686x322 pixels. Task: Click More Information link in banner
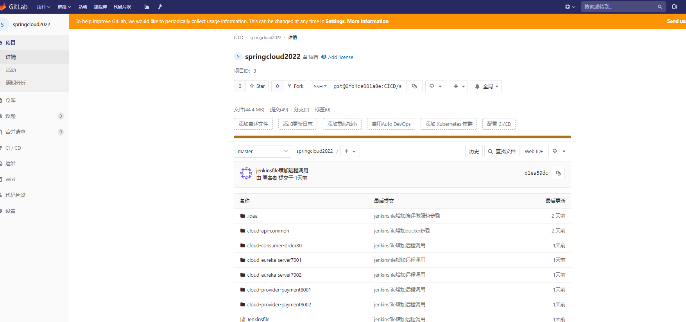(368, 21)
